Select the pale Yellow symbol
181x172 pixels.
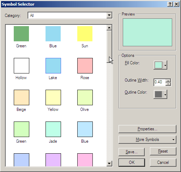click(53, 97)
